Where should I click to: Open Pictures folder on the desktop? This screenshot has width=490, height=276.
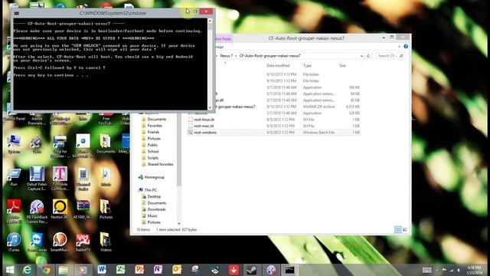pos(106,209)
